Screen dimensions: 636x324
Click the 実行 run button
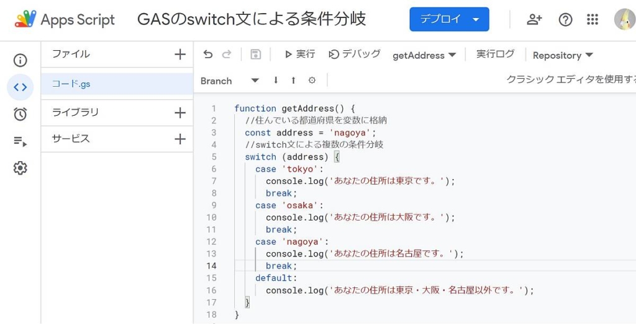(299, 55)
